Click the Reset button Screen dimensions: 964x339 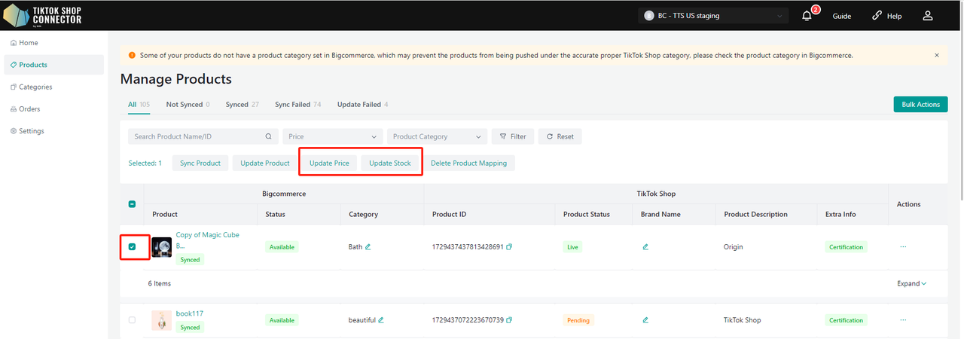click(x=560, y=136)
